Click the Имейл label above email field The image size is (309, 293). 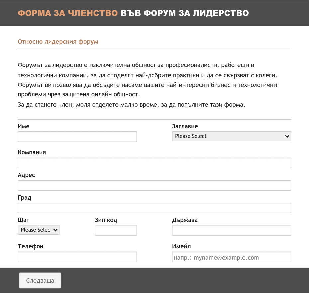pyautogui.click(x=181, y=246)
